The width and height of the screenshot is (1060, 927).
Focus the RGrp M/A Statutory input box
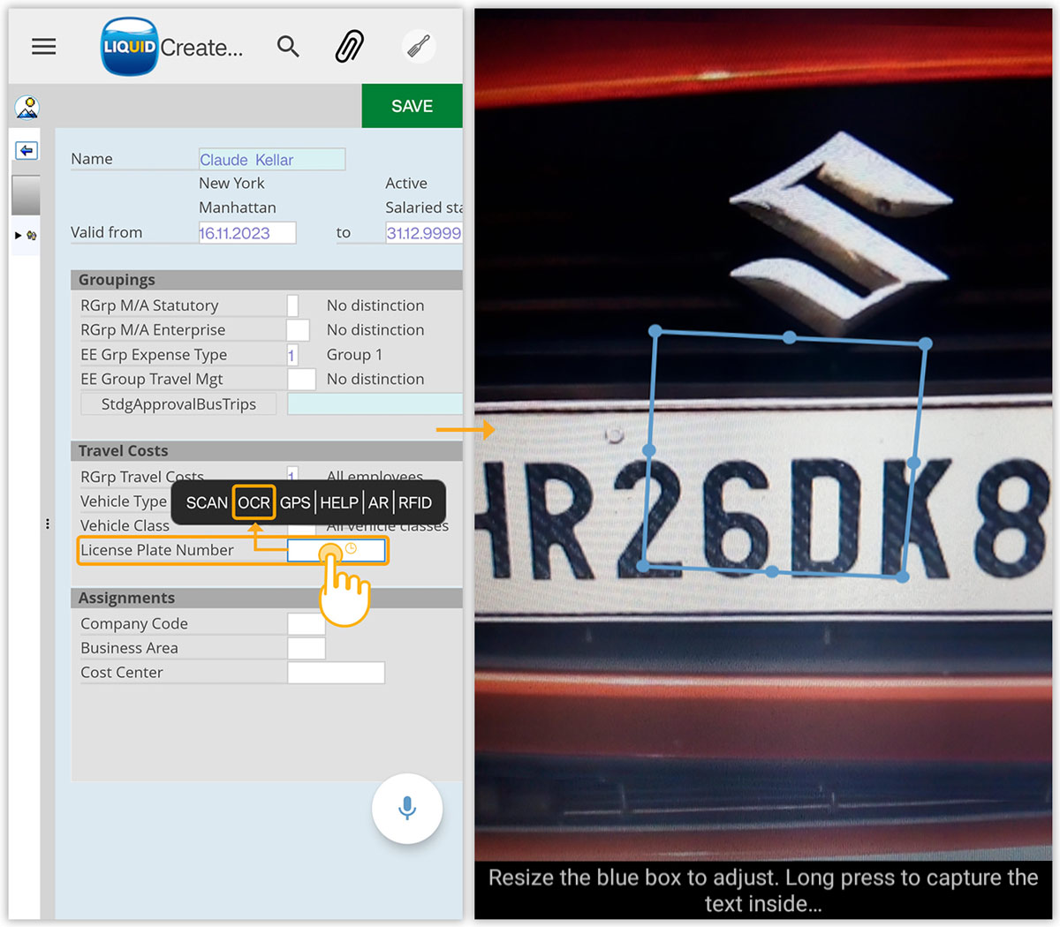coord(292,305)
